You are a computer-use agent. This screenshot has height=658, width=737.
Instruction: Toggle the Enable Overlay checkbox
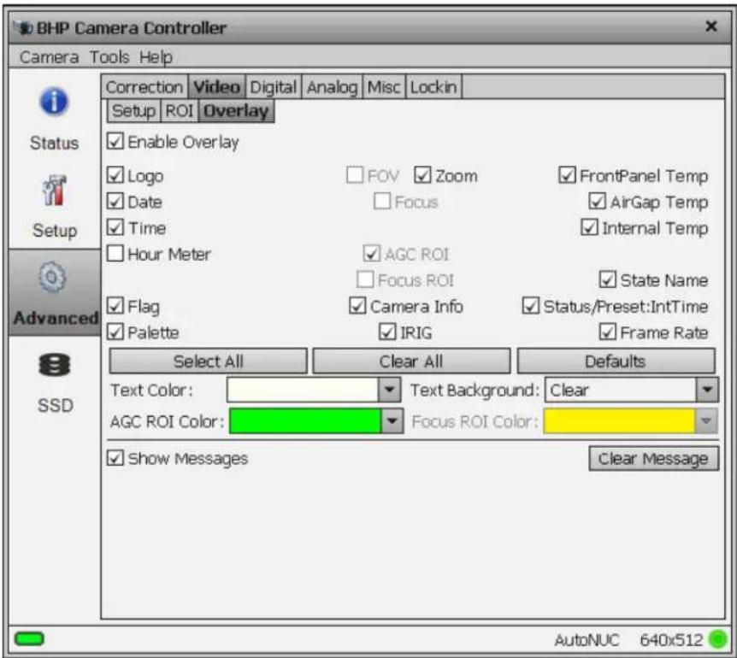click(x=115, y=141)
